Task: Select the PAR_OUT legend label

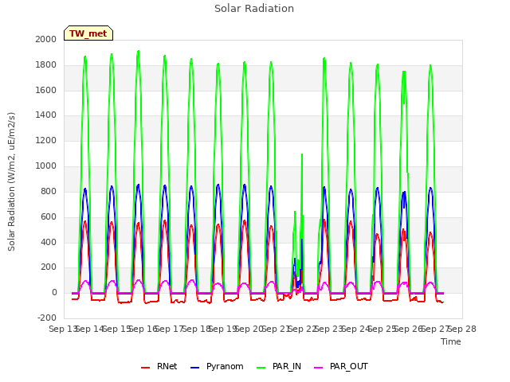Action: click(x=349, y=366)
